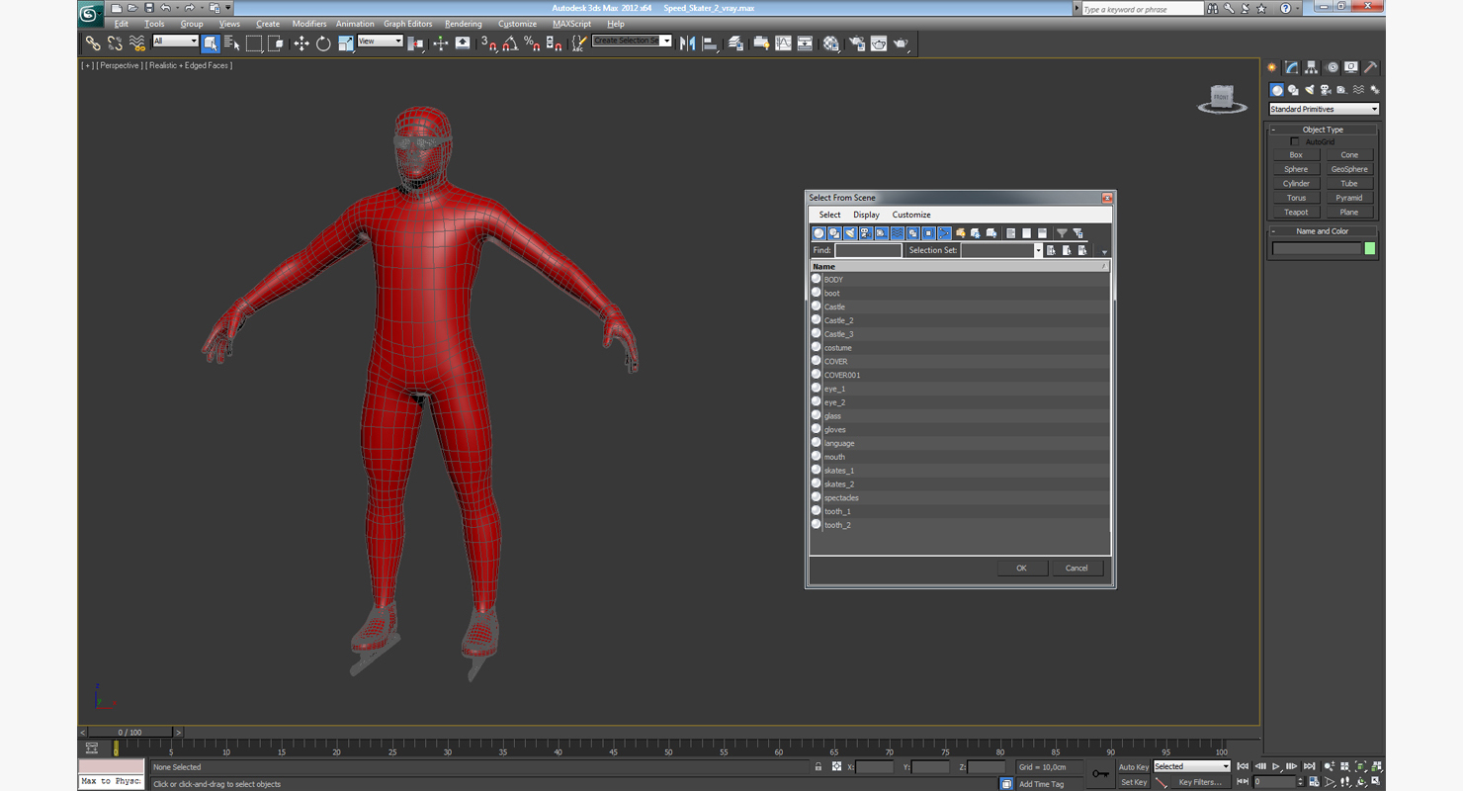Click the green object color swatch
Screen dimensions: 1463x791
coord(1370,248)
